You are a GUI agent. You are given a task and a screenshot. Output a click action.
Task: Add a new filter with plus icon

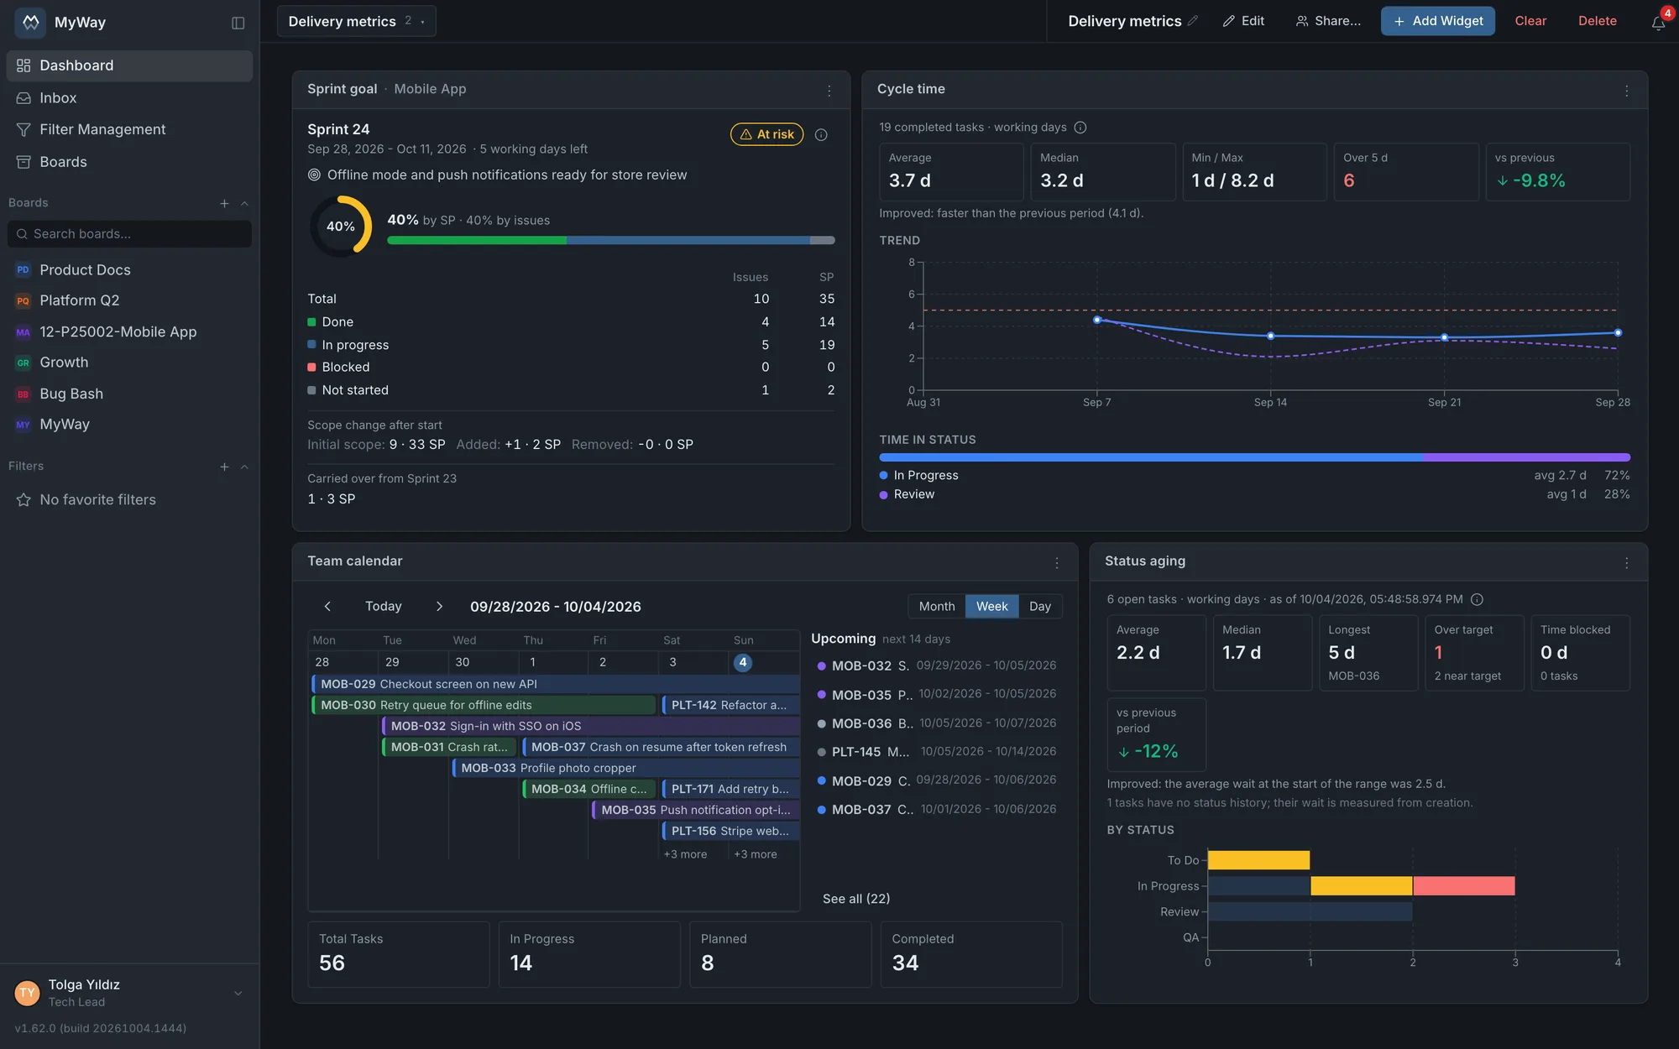pos(224,467)
